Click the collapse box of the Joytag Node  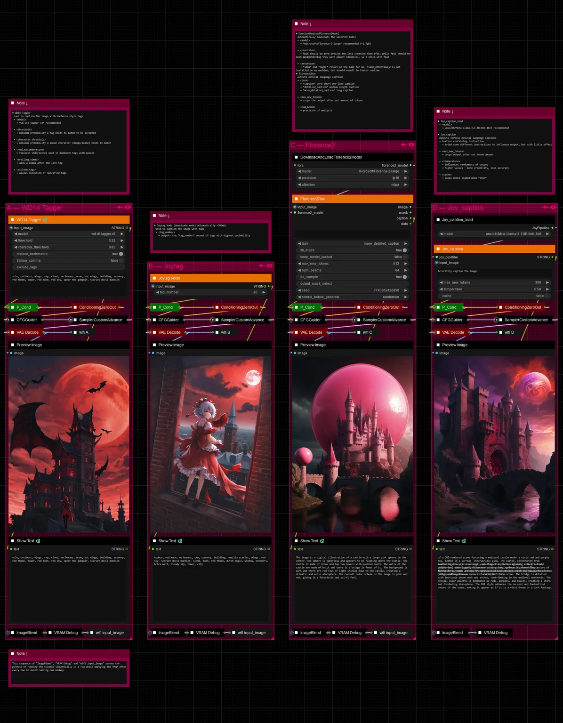154,278
